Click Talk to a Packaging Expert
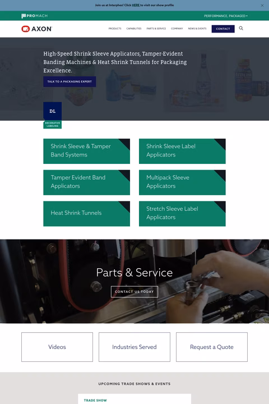This screenshot has height=404, width=269. (69, 81)
